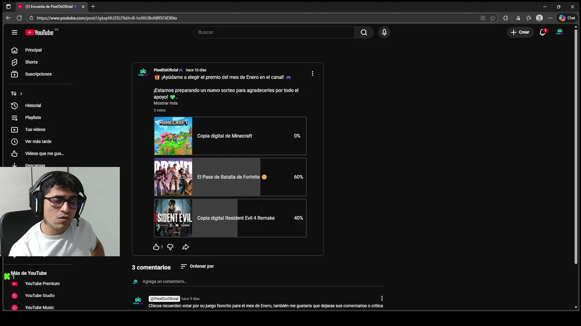Click the "5 votos" count text

[x=159, y=110]
